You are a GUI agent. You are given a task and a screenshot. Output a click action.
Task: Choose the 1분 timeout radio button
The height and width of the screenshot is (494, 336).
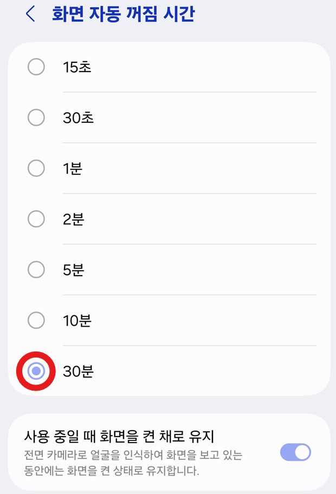pyautogui.click(x=36, y=168)
